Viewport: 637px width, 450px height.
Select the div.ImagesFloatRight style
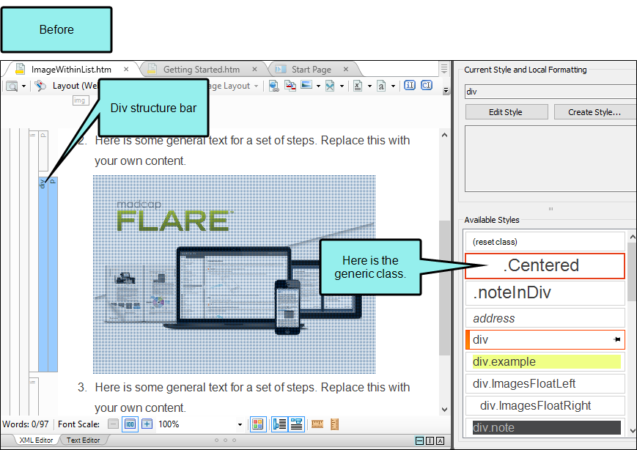[x=545, y=405]
